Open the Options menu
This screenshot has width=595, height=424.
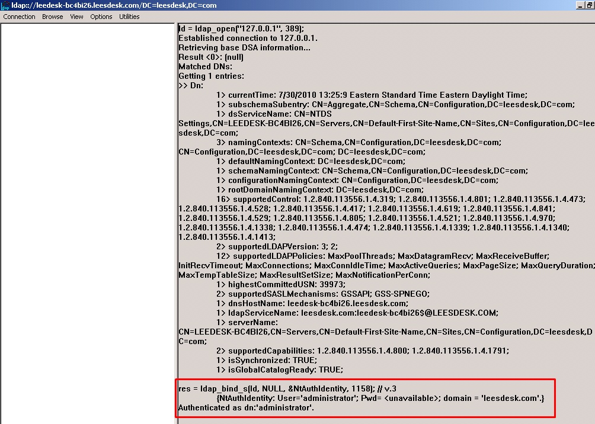tap(101, 17)
